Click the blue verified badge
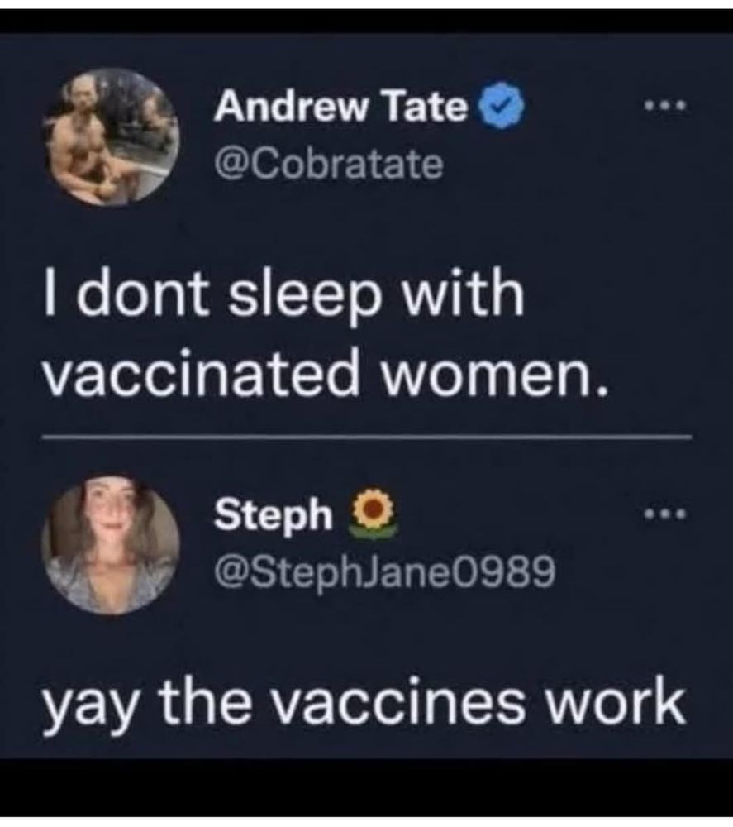Screen dimensions: 733x827 (500, 108)
